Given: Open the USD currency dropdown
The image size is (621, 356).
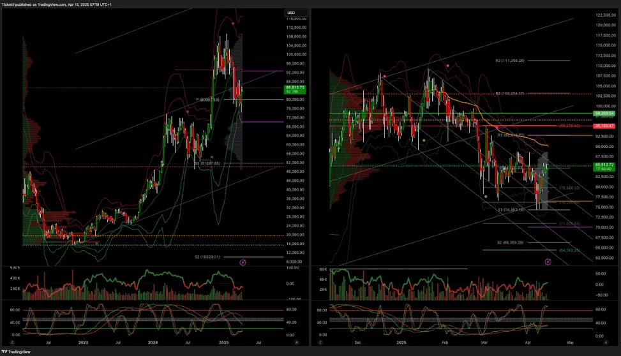Looking at the screenshot, I should (x=291, y=13).
